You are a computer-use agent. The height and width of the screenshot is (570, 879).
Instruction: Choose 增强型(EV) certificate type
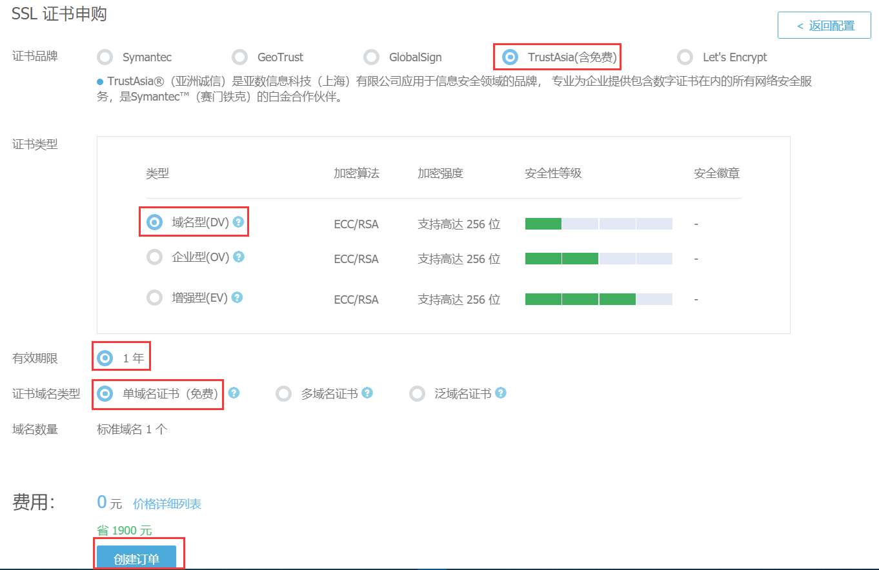pos(154,298)
